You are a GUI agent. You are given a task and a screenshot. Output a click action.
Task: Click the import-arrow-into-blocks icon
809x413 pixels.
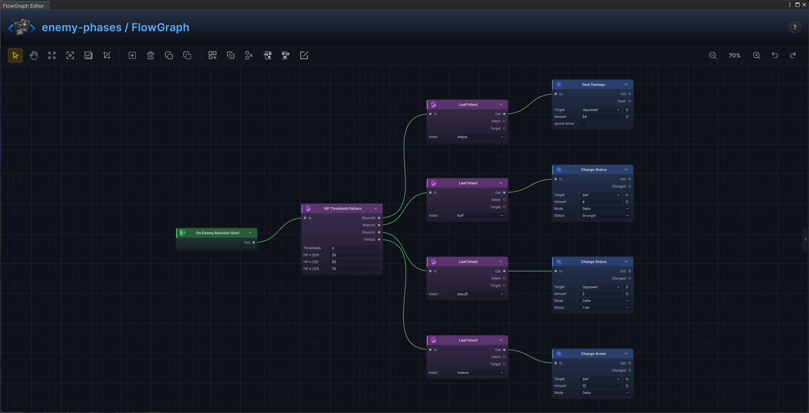tap(268, 55)
